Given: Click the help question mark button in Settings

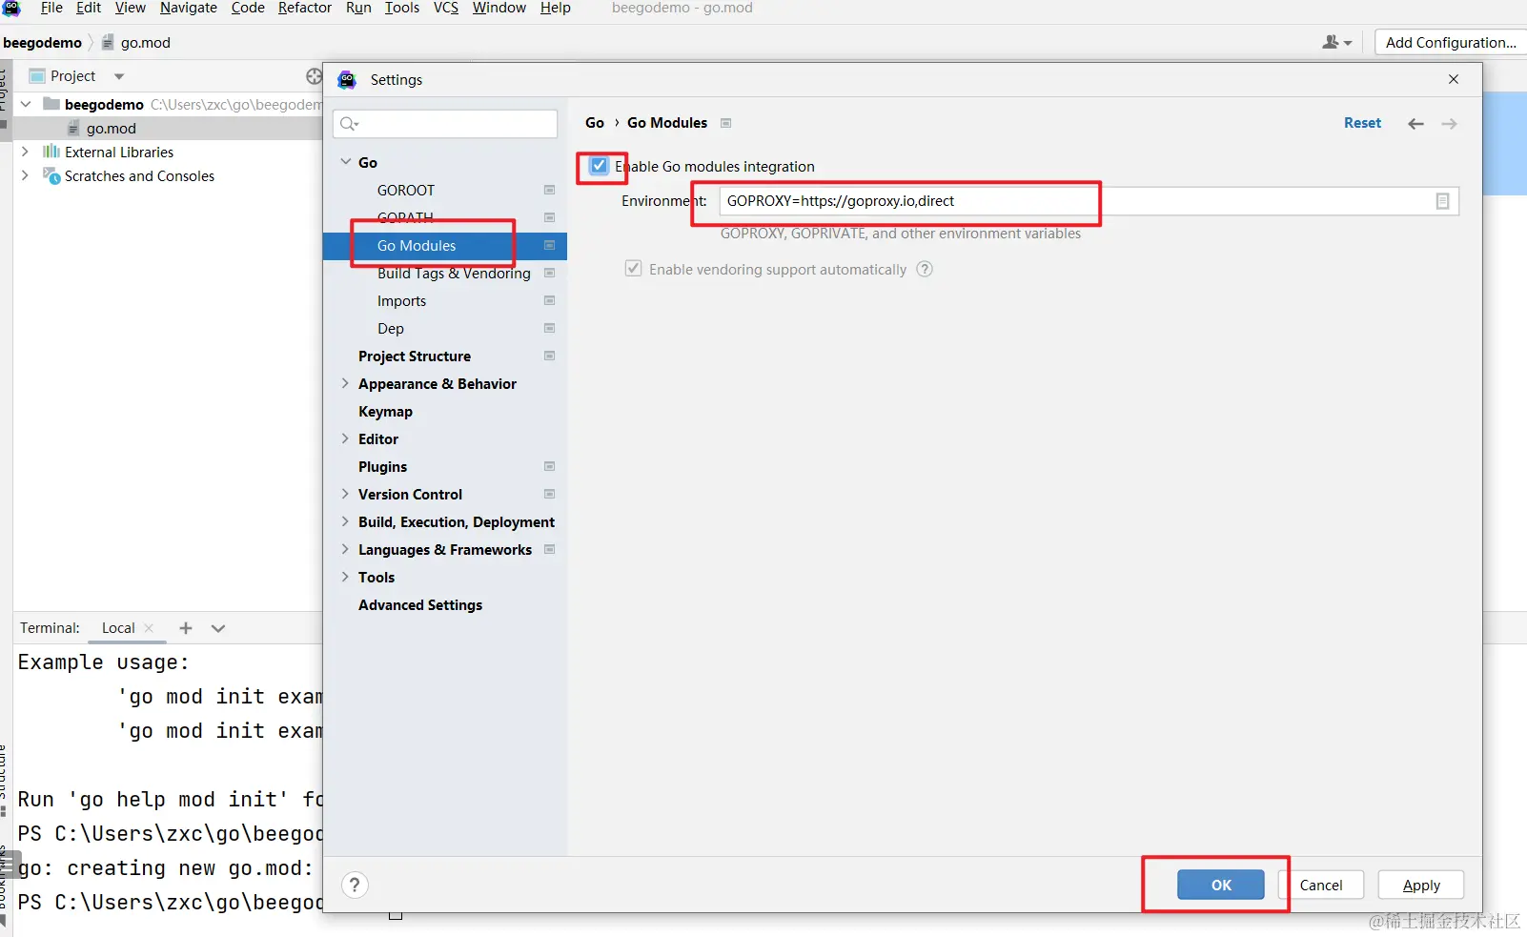Looking at the screenshot, I should (355, 885).
